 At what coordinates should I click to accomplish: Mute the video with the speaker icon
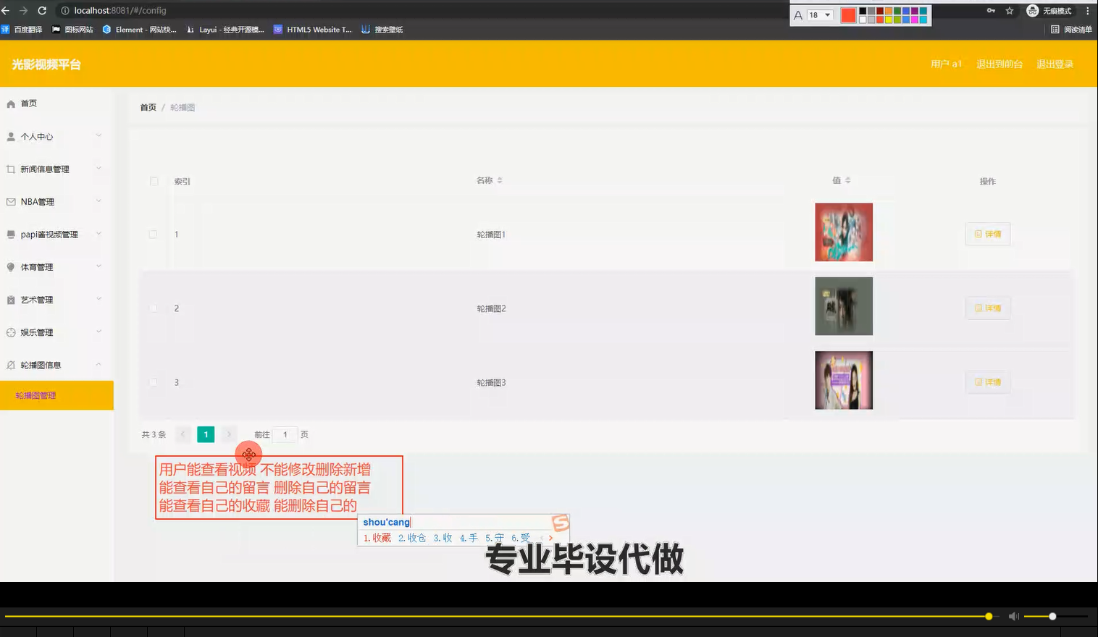pos(1013,615)
